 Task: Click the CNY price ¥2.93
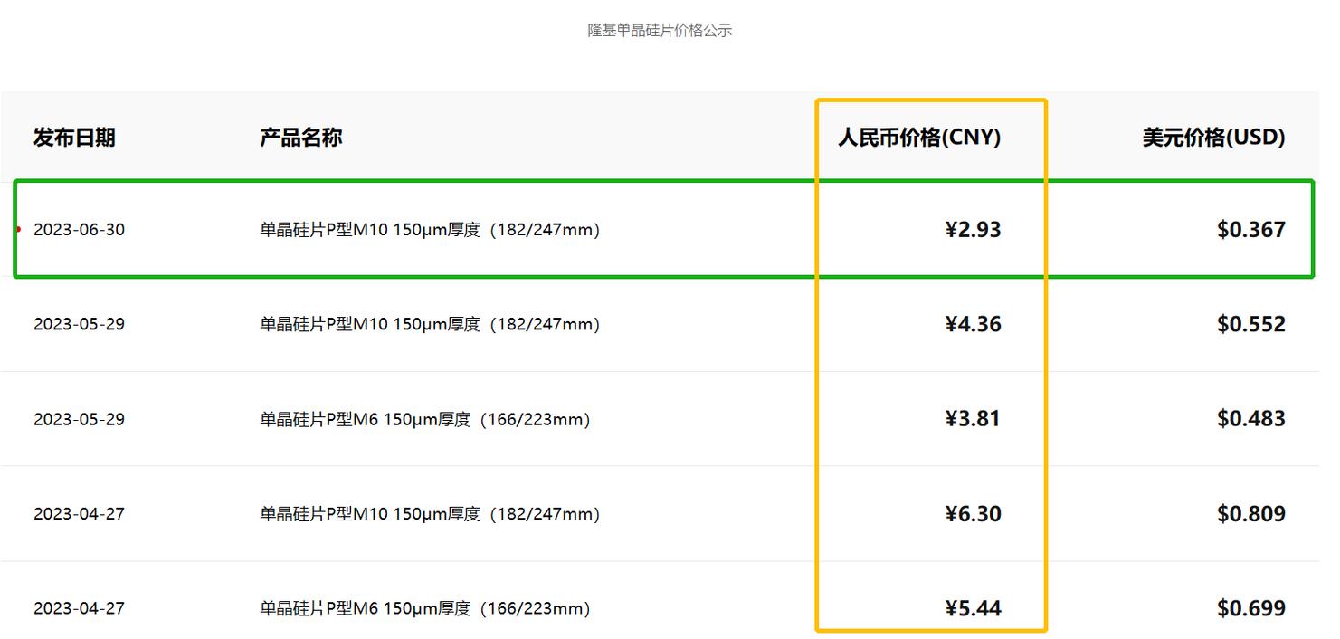click(974, 230)
